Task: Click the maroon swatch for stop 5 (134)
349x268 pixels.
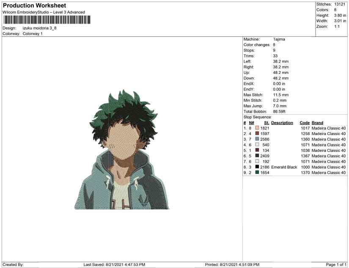Action: click(257, 150)
